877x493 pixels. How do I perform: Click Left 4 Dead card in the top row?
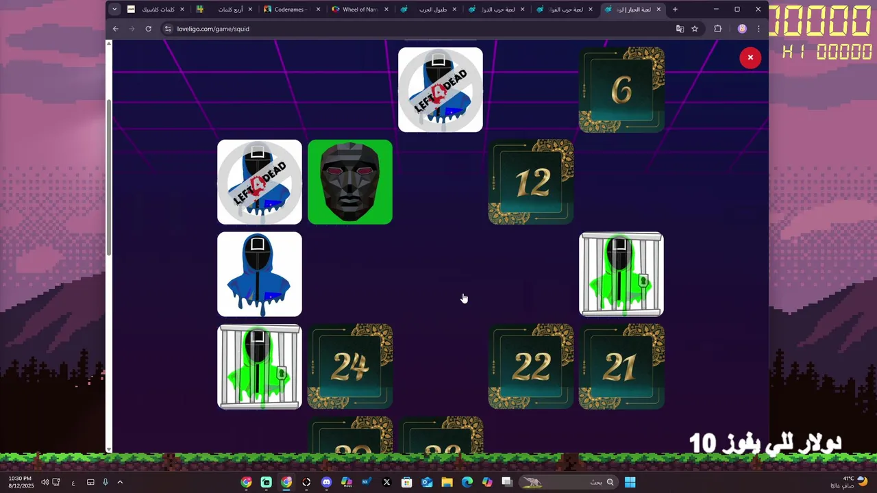pos(441,90)
